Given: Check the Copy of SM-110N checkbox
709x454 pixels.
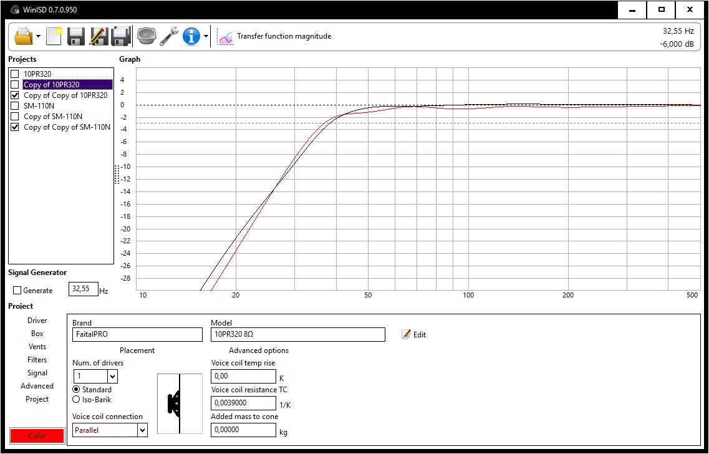Looking at the screenshot, I should click(x=15, y=117).
